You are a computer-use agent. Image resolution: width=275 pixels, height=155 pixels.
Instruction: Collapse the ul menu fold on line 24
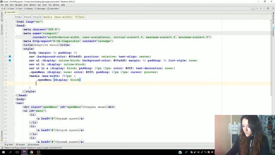pyautogui.click(x=15, y=111)
